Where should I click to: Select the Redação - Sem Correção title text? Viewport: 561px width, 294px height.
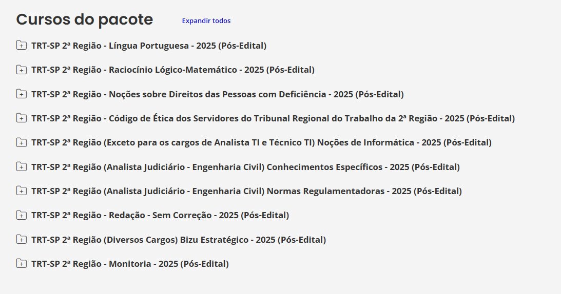click(x=160, y=215)
